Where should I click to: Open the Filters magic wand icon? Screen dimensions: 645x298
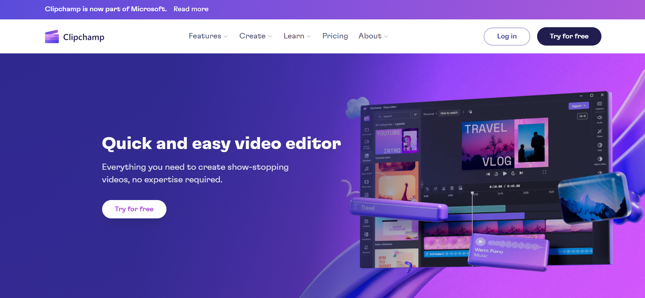(599, 132)
